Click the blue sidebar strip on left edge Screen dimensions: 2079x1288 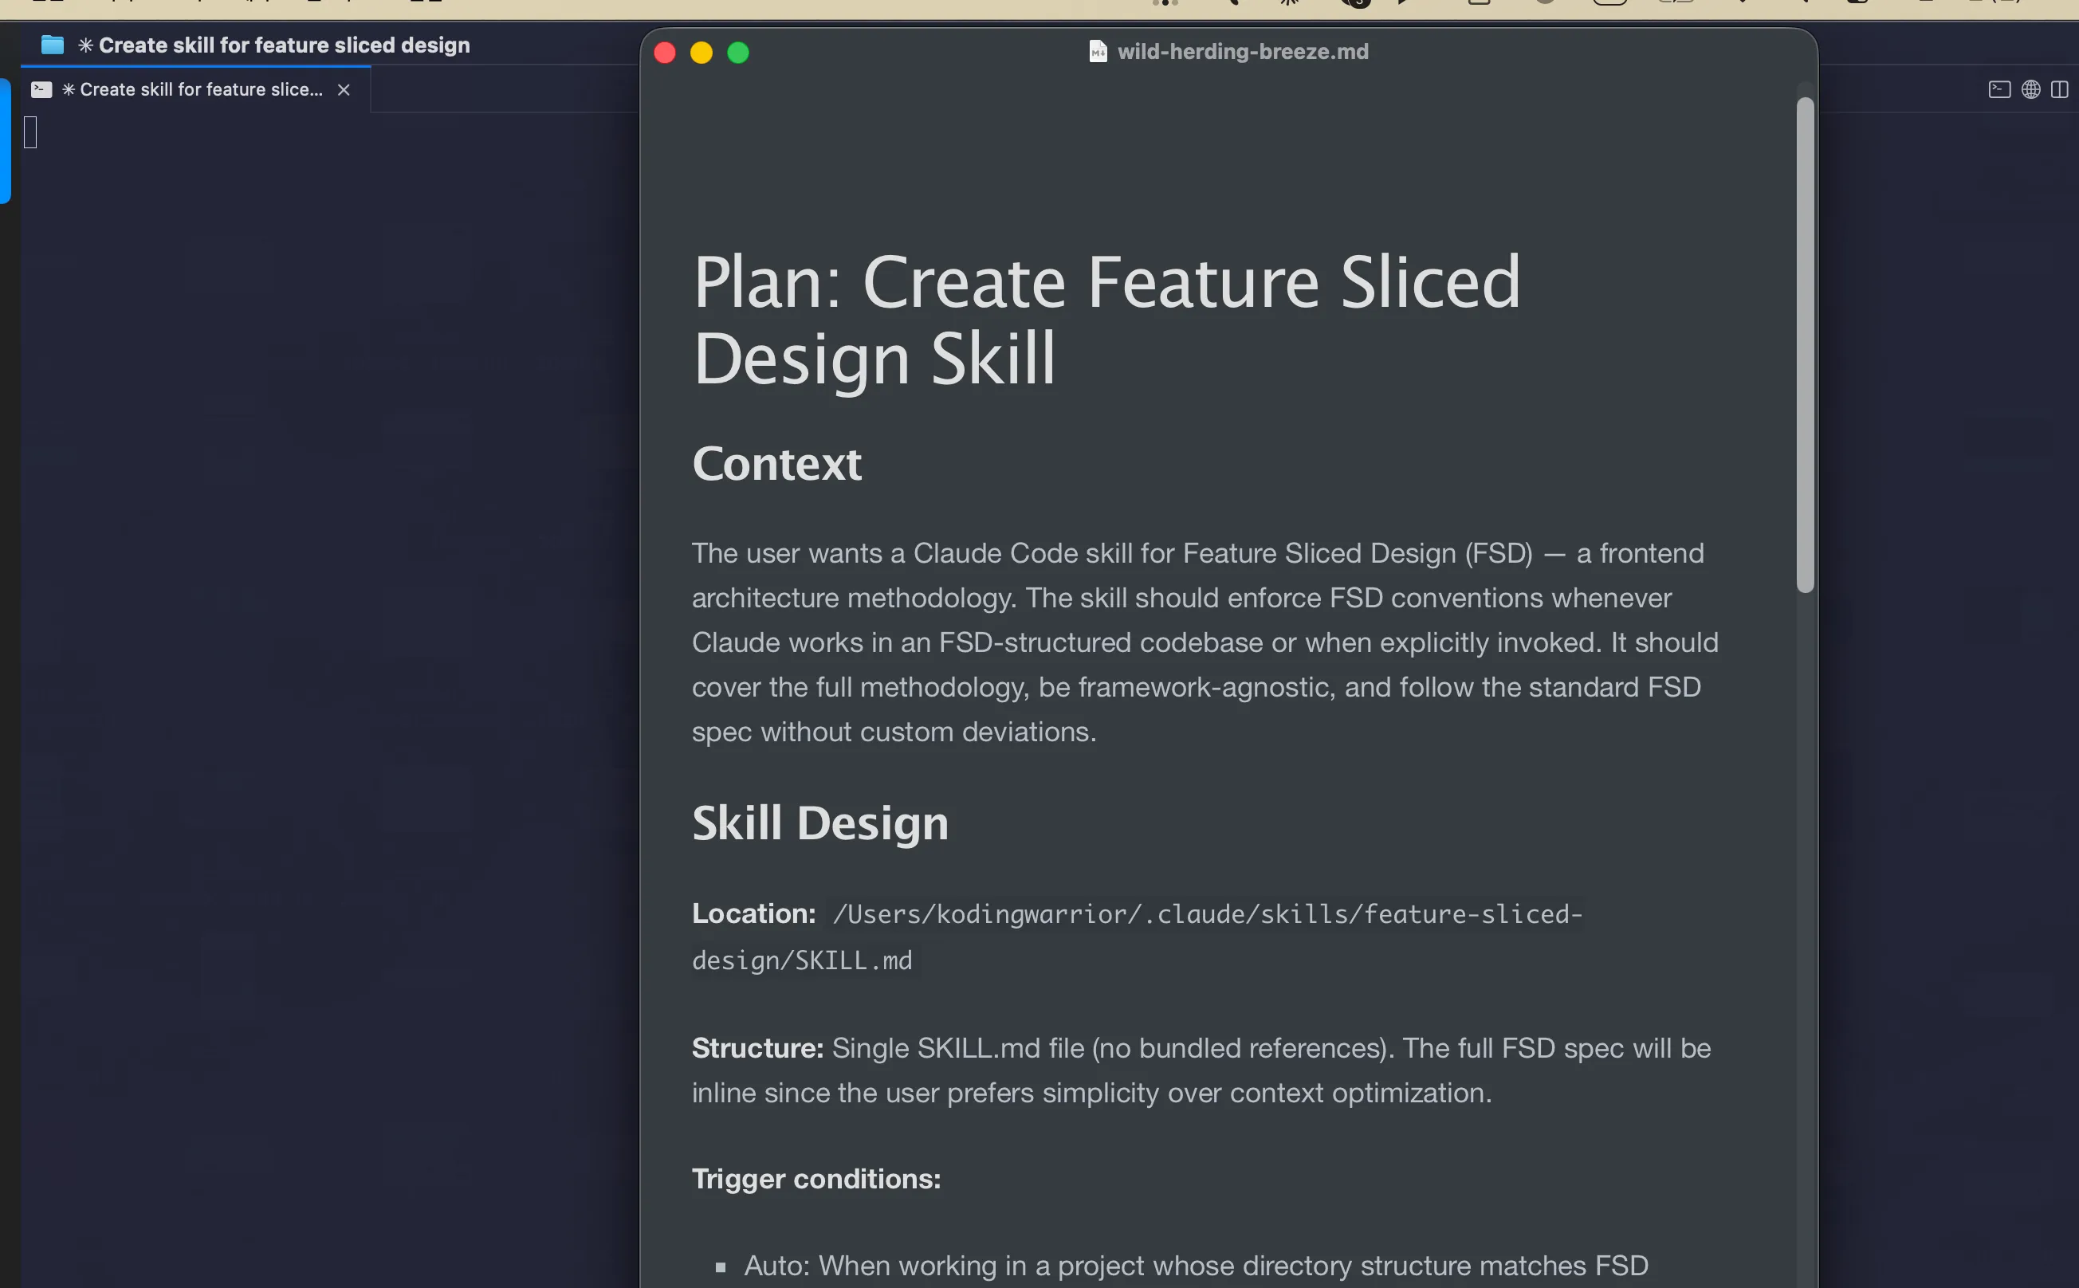5,140
